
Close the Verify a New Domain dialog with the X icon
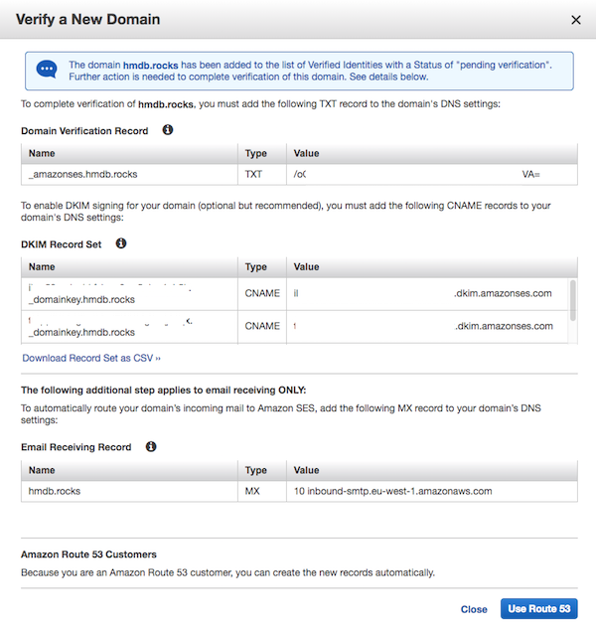click(575, 20)
